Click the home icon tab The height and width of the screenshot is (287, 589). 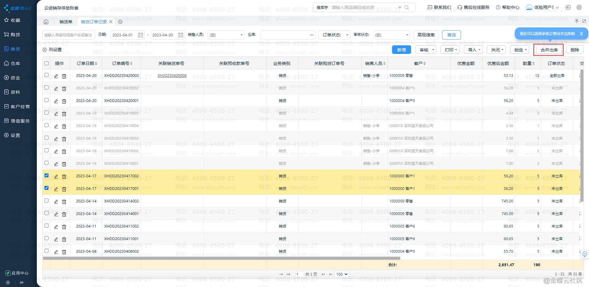click(46, 22)
